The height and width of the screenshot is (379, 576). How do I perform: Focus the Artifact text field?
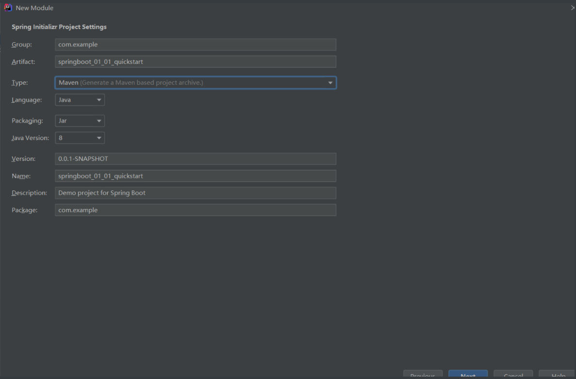[195, 62]
